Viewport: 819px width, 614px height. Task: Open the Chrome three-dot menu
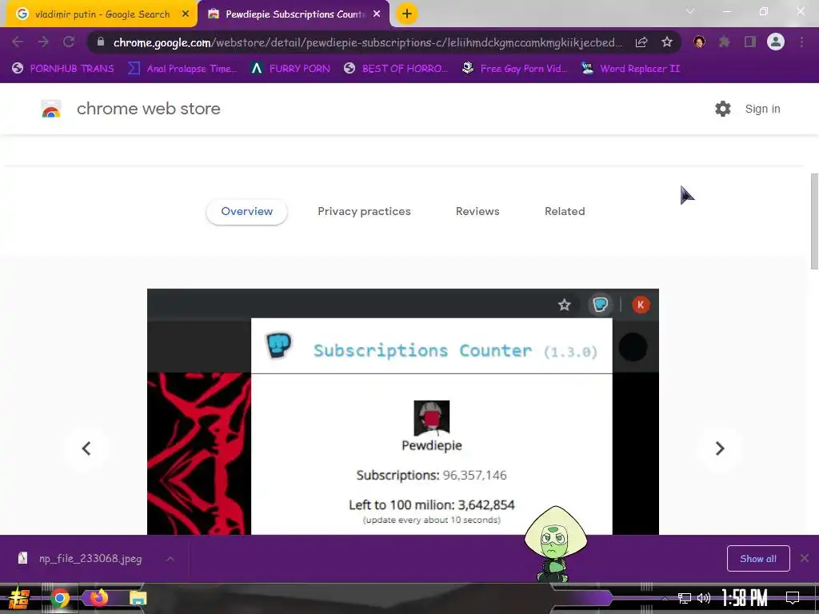point(801,42)
